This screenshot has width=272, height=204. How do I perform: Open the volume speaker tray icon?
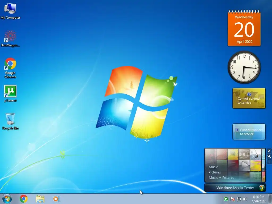click(x=245, y=199)
